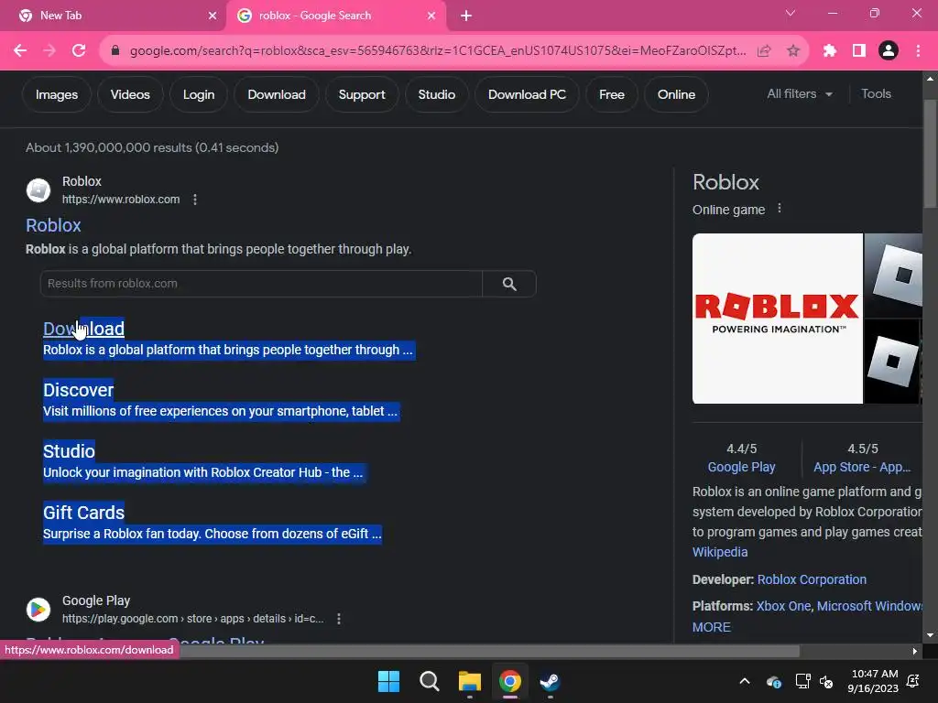
Task: Apply the Download search chip
Action: point(277,94)
